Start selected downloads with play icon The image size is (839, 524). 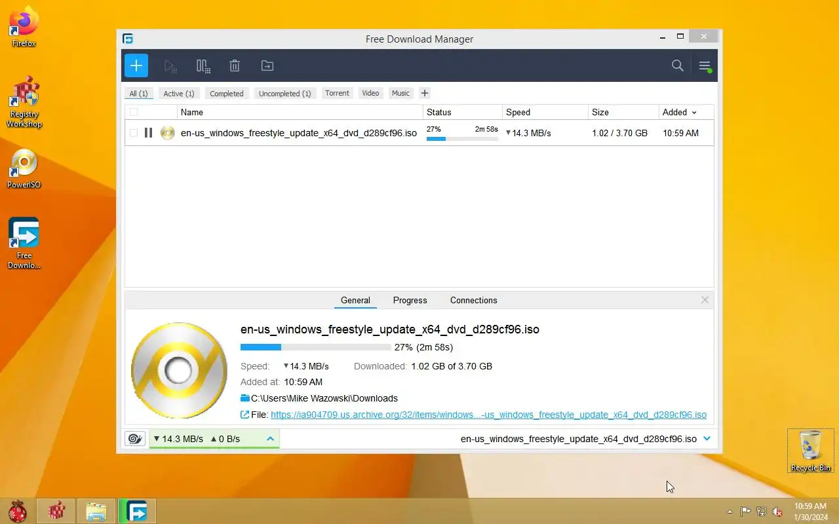170,65
